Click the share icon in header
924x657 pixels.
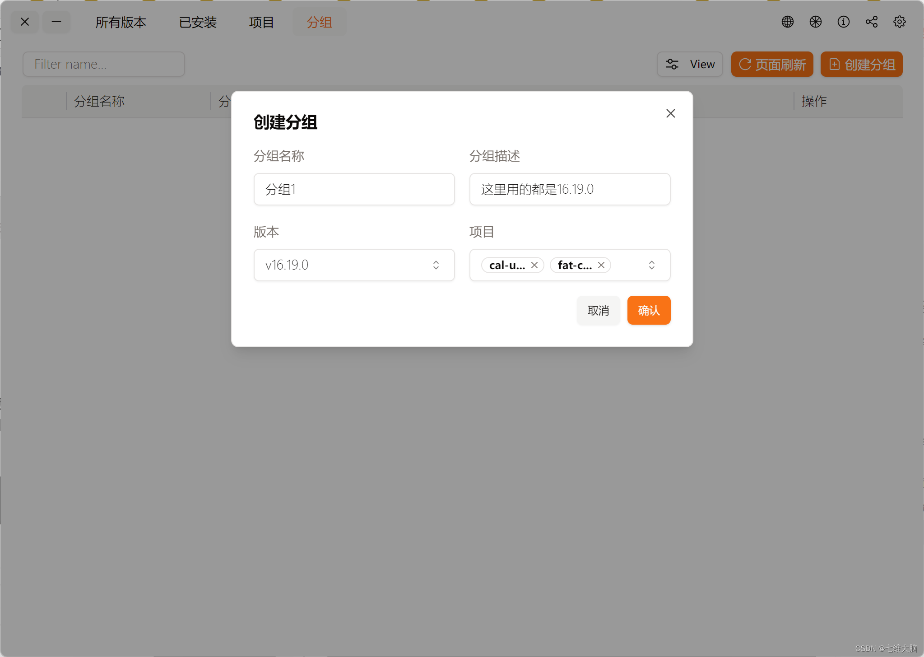coord(871,22)
